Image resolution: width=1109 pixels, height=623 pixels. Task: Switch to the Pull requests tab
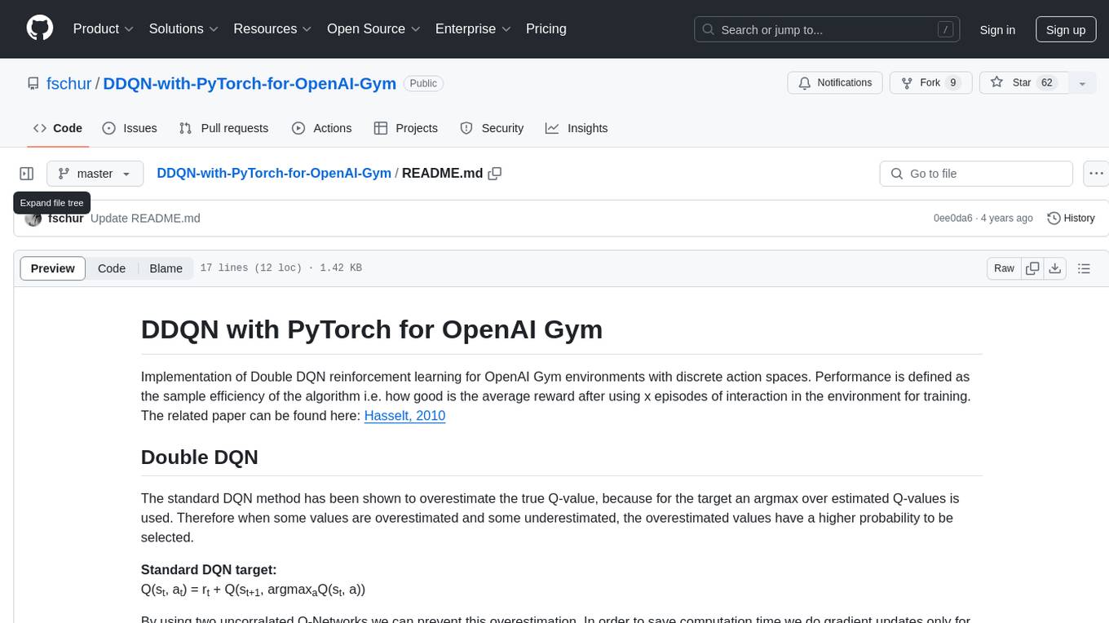click(223, 128)
